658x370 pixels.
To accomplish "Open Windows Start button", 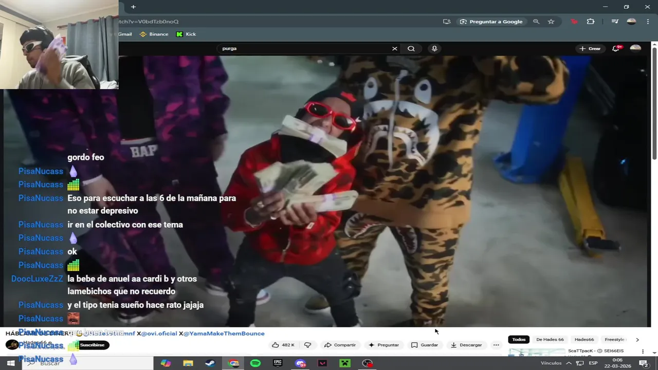I will click(x=10, y=363).
